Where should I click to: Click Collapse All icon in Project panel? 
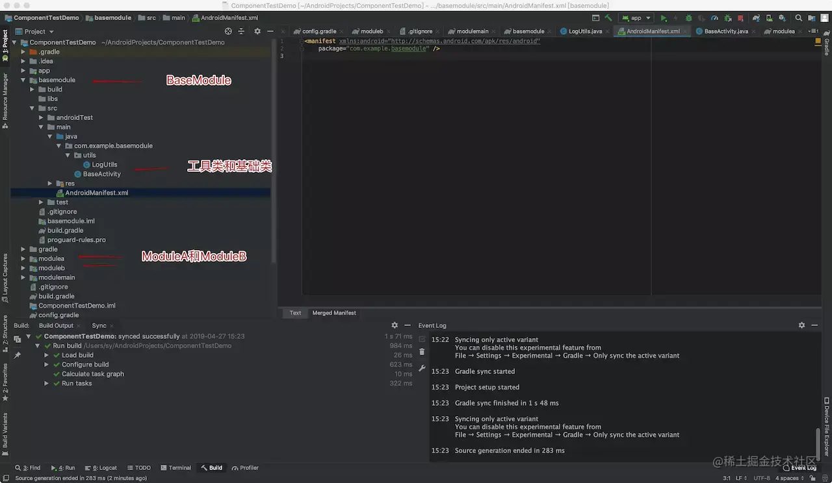tap(241, 31)
